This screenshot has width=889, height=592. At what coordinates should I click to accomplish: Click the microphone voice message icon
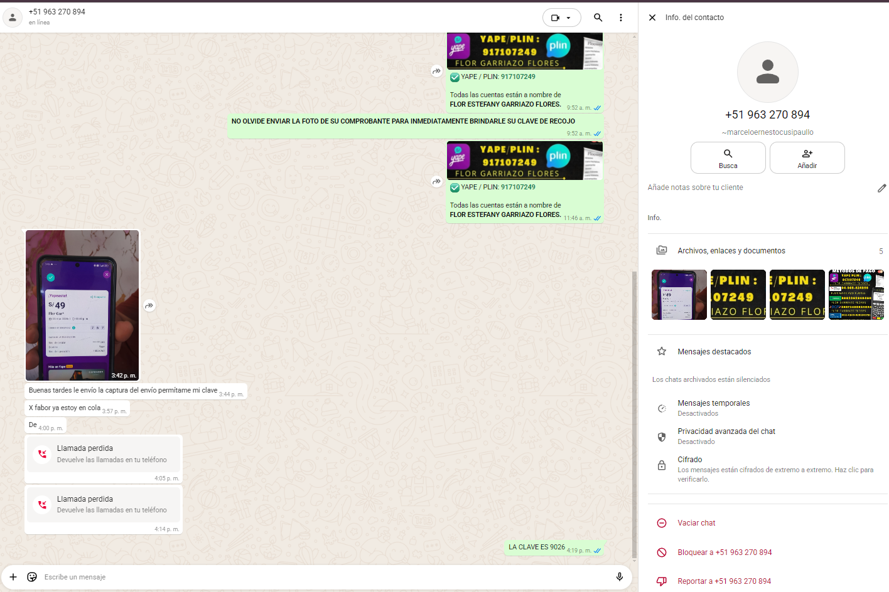pyautogui.click(x=619, y=577)
